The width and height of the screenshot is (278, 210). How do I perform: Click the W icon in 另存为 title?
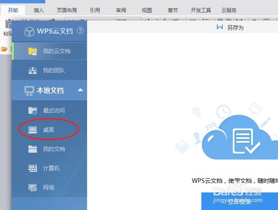(x=220, y=27)
